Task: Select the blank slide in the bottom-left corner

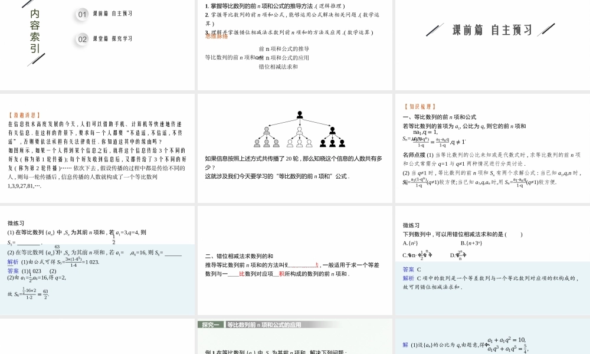Action: point(97,336)
